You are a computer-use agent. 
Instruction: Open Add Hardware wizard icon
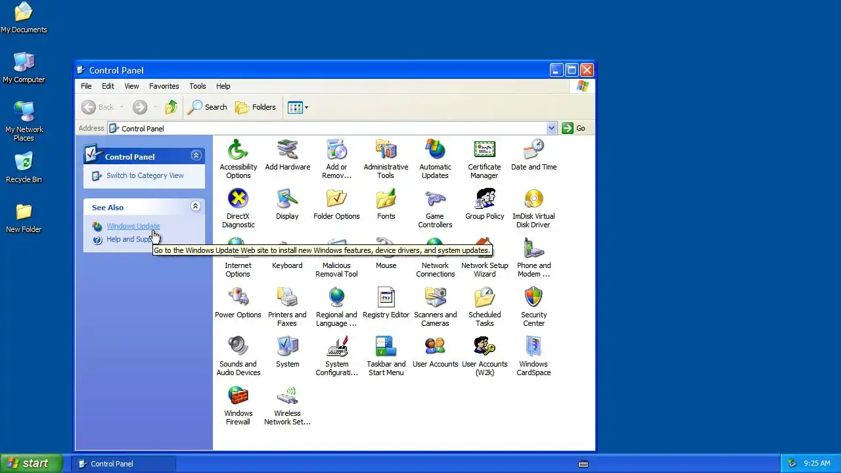(287, 149)
